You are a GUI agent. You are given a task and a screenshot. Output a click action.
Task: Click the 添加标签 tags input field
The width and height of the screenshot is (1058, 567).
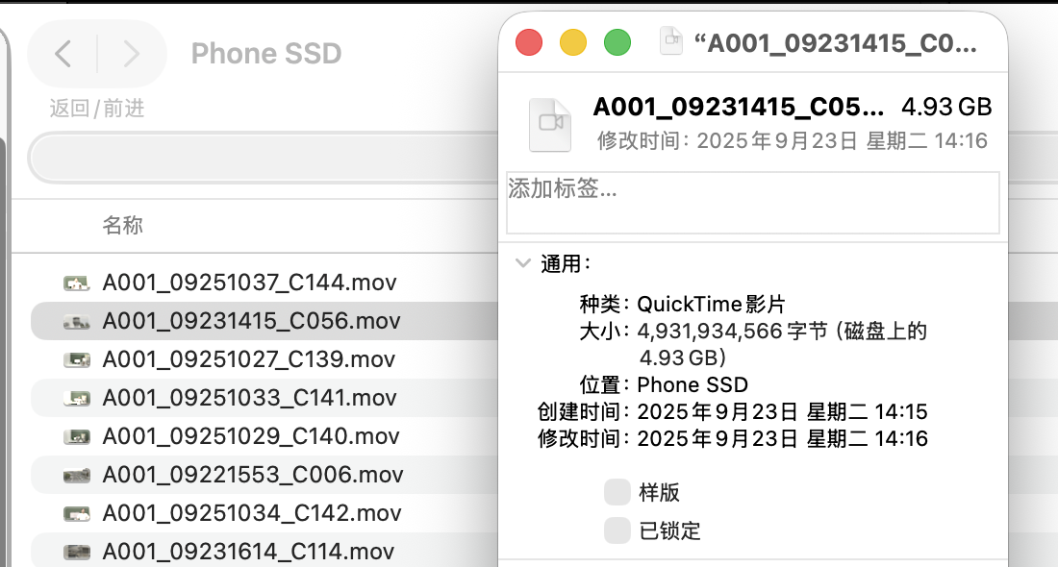[x=752, y=203]
